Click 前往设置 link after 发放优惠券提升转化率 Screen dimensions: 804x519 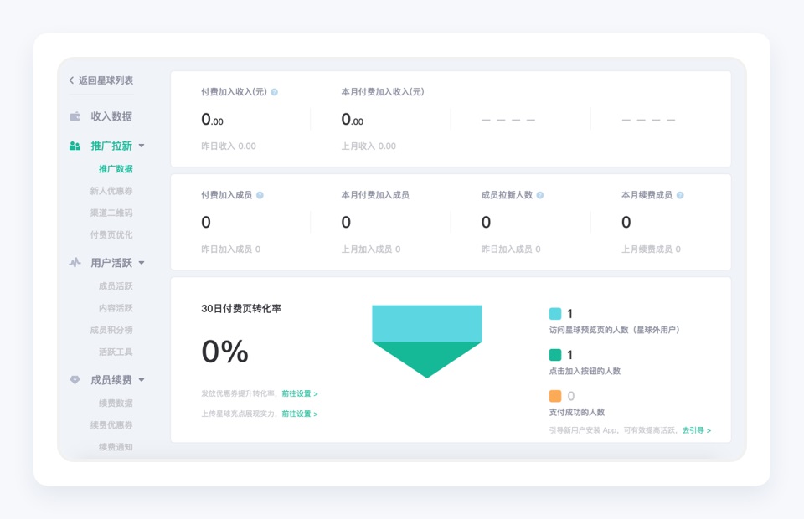click(x=300, y=393)
